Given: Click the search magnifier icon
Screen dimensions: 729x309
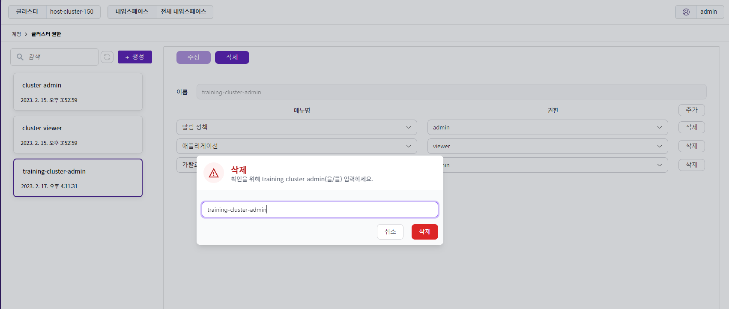Looking at the screenshot, I should tap(20, 57).
